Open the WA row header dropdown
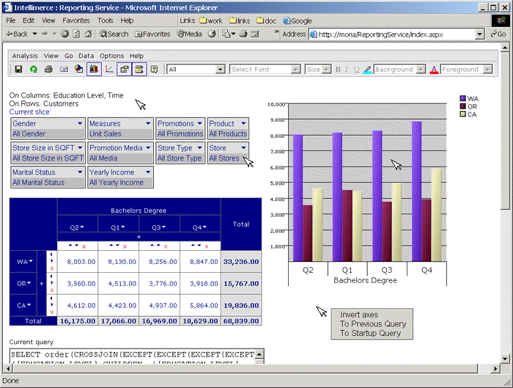 (x=31, y=261)
